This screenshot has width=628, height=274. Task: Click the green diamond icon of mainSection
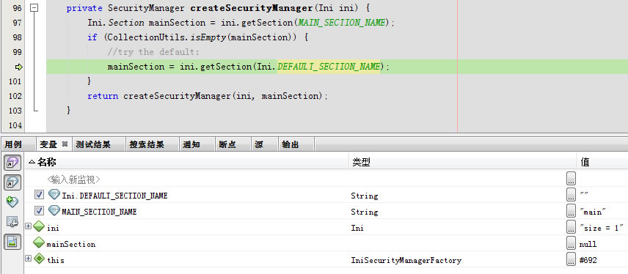pyautogui.click(x=39, y=242)
